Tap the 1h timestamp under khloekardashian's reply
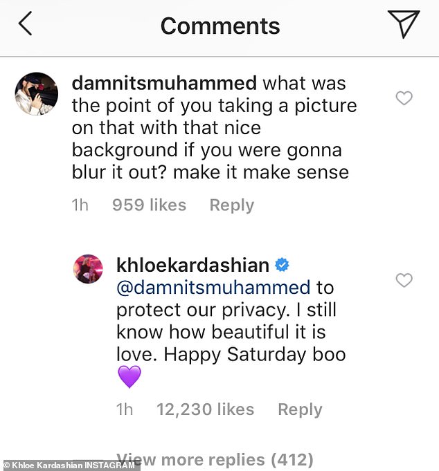439x471 pixels. tap(125, 409)
